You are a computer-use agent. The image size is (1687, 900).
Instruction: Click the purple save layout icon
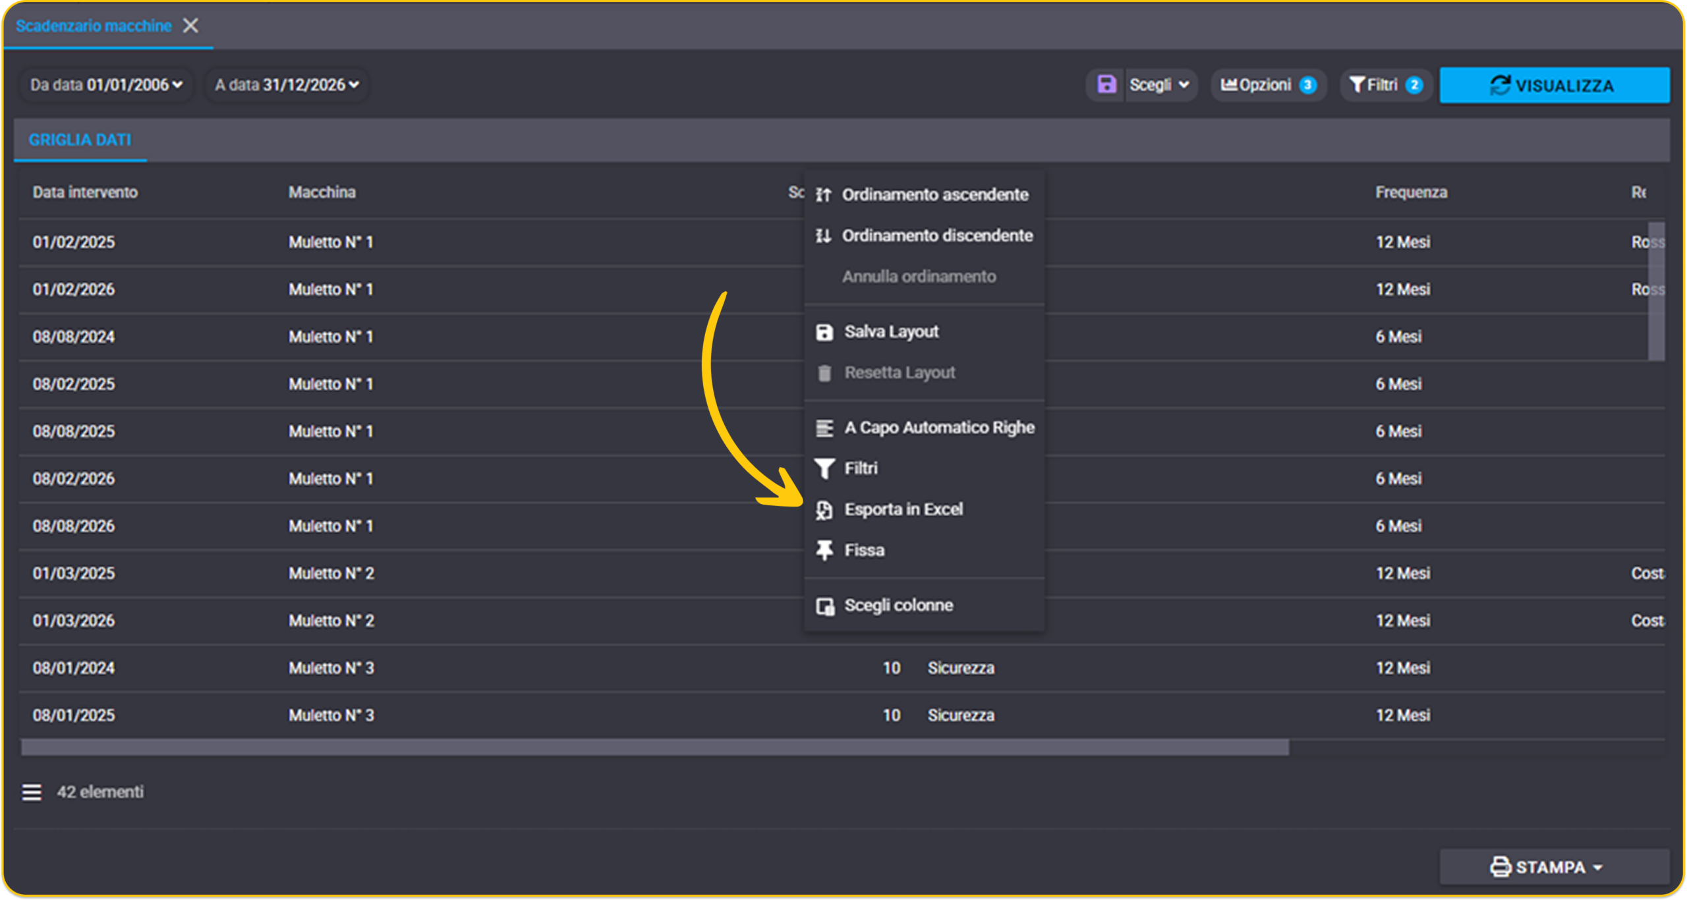(x=1106, y=85)
